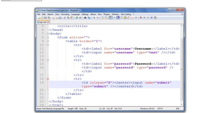Open the Document Map panel icon

point(125,18)
